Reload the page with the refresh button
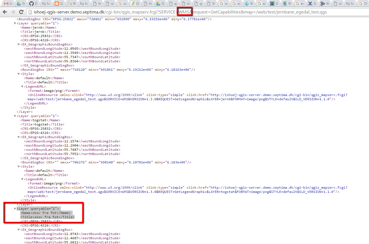This screenshot has width=369, height=244. pyautogui.click(x=21, y=12)
